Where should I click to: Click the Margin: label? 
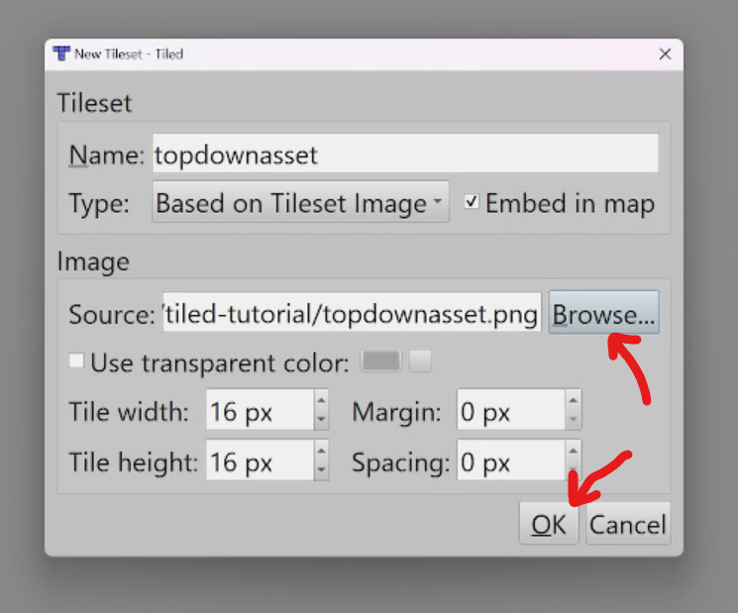pos(397,413)
